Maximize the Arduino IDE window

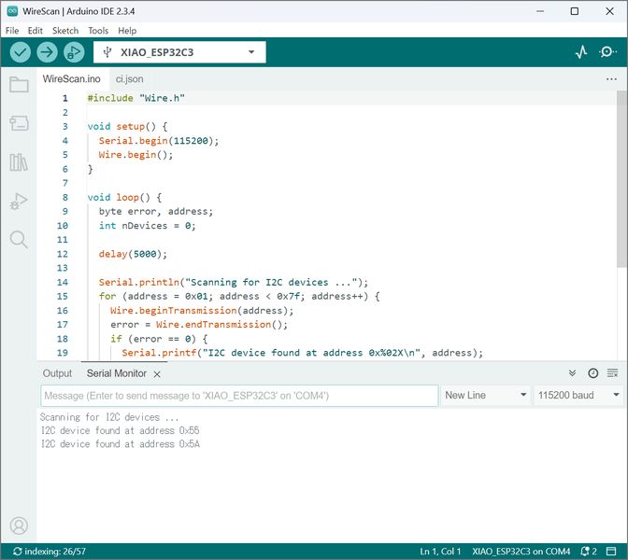point(575,11)
